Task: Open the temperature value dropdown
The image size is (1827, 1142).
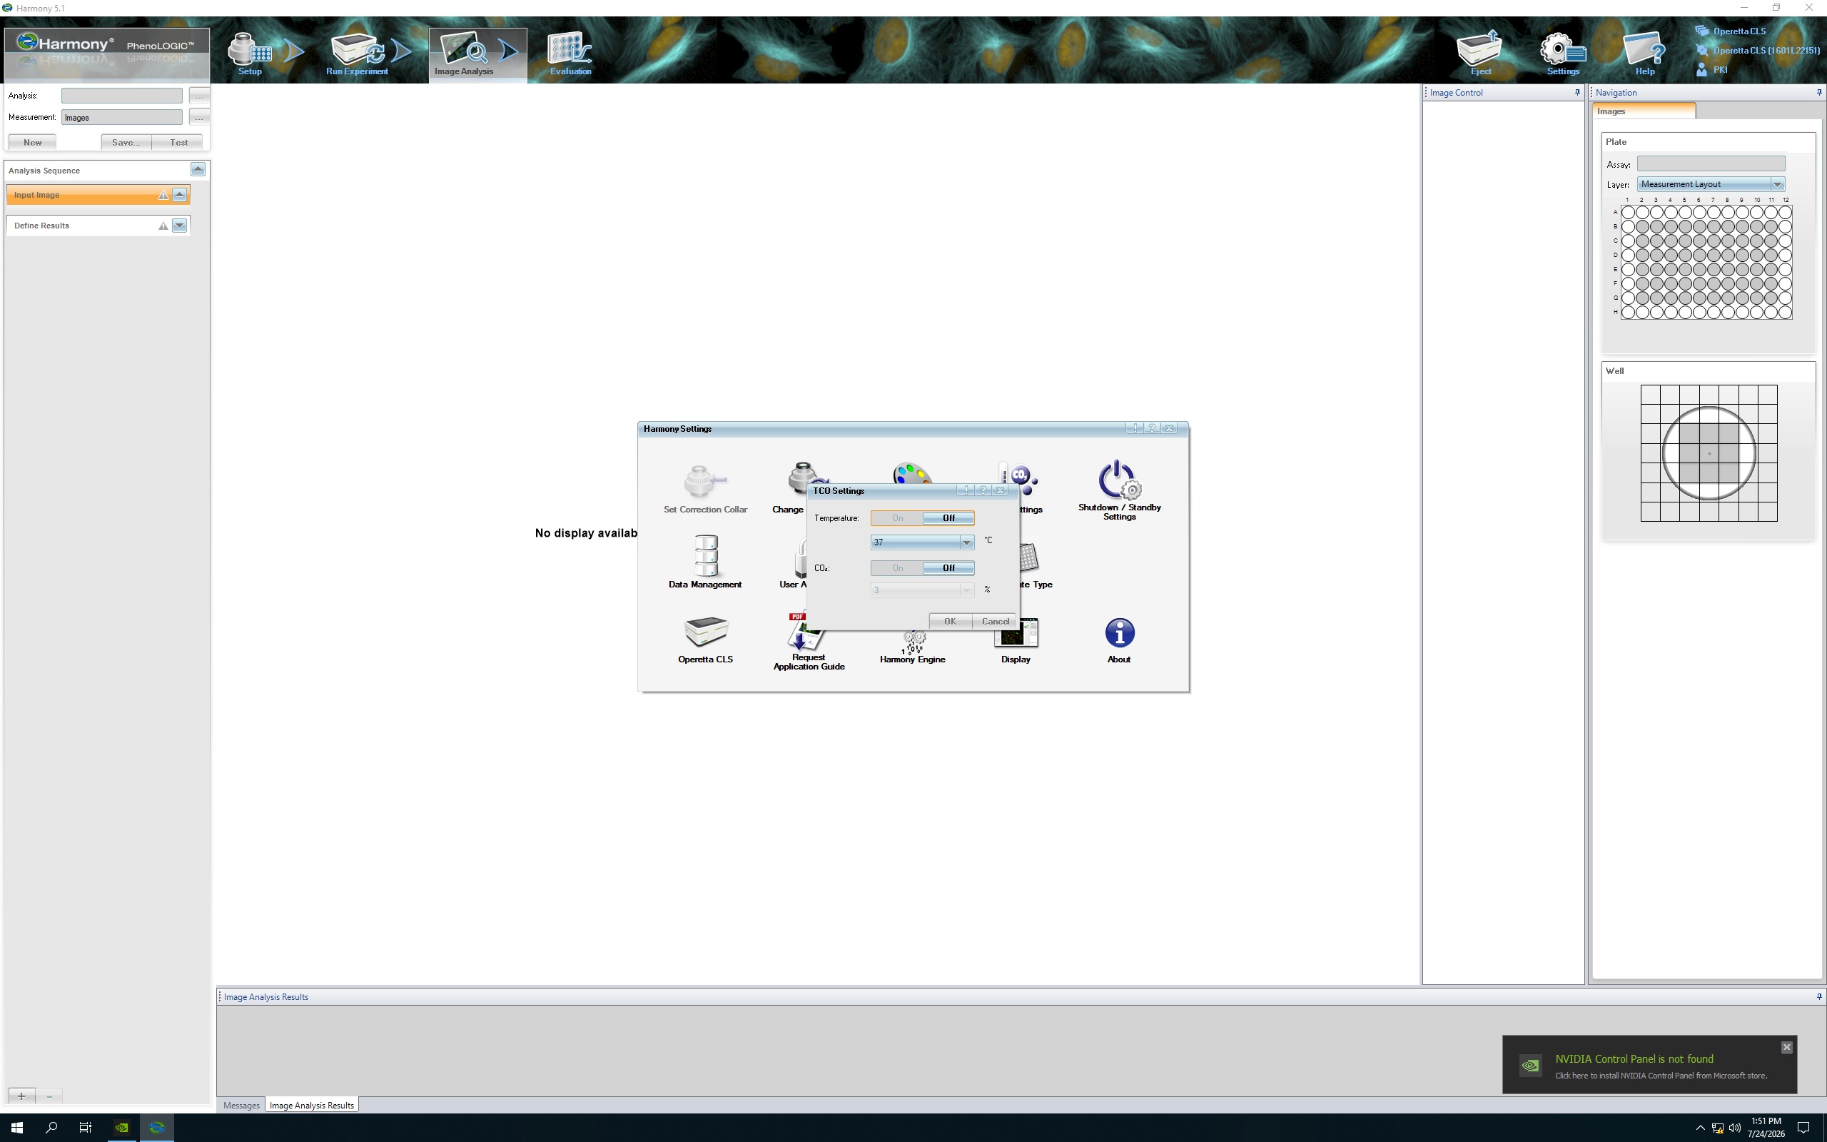Action: [x=966, y=542]
